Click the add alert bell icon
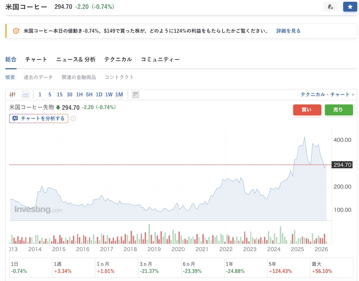This screenshot has width=359, height=281. (x=330, y=7)
